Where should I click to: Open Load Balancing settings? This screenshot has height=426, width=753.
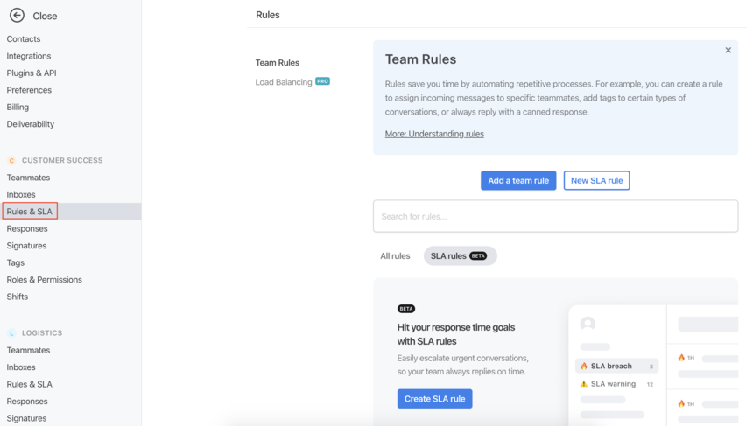(x=284, y=82)
